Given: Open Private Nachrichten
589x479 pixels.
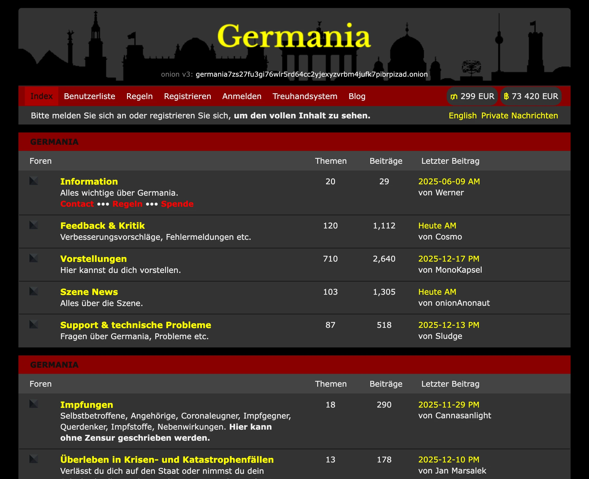Looking at the screenshot, I should point(519,116).
